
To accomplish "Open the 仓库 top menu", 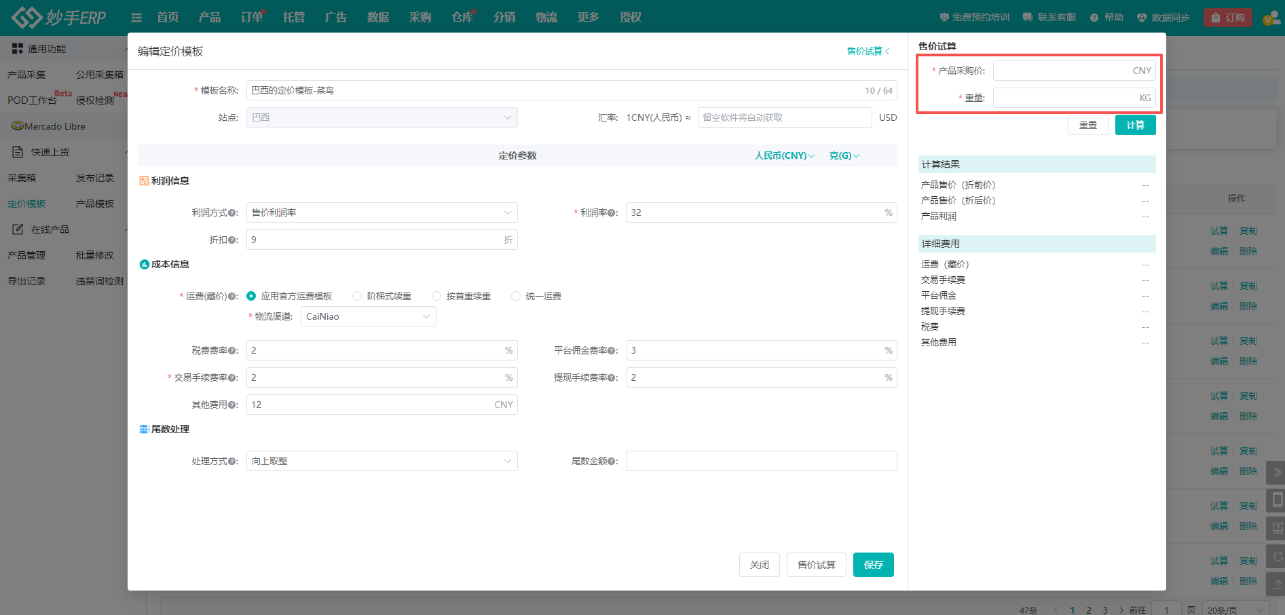I will pyautogui.click(x=462, y=17).
